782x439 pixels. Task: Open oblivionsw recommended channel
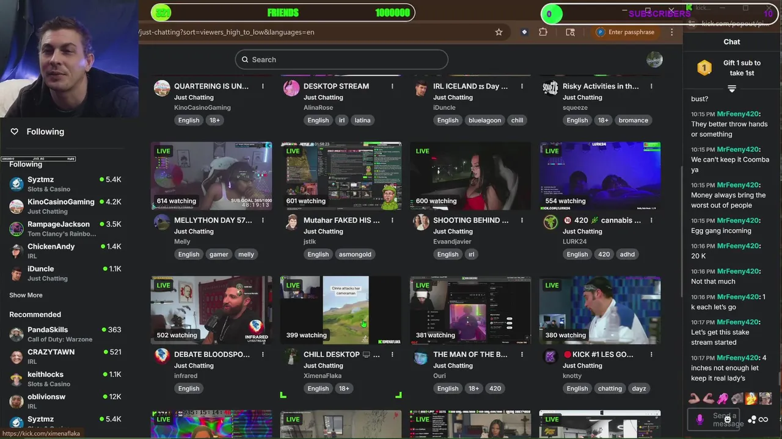[65, 401]
